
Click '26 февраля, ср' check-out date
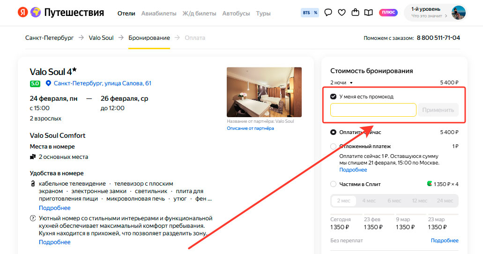[x=125, y=98]
